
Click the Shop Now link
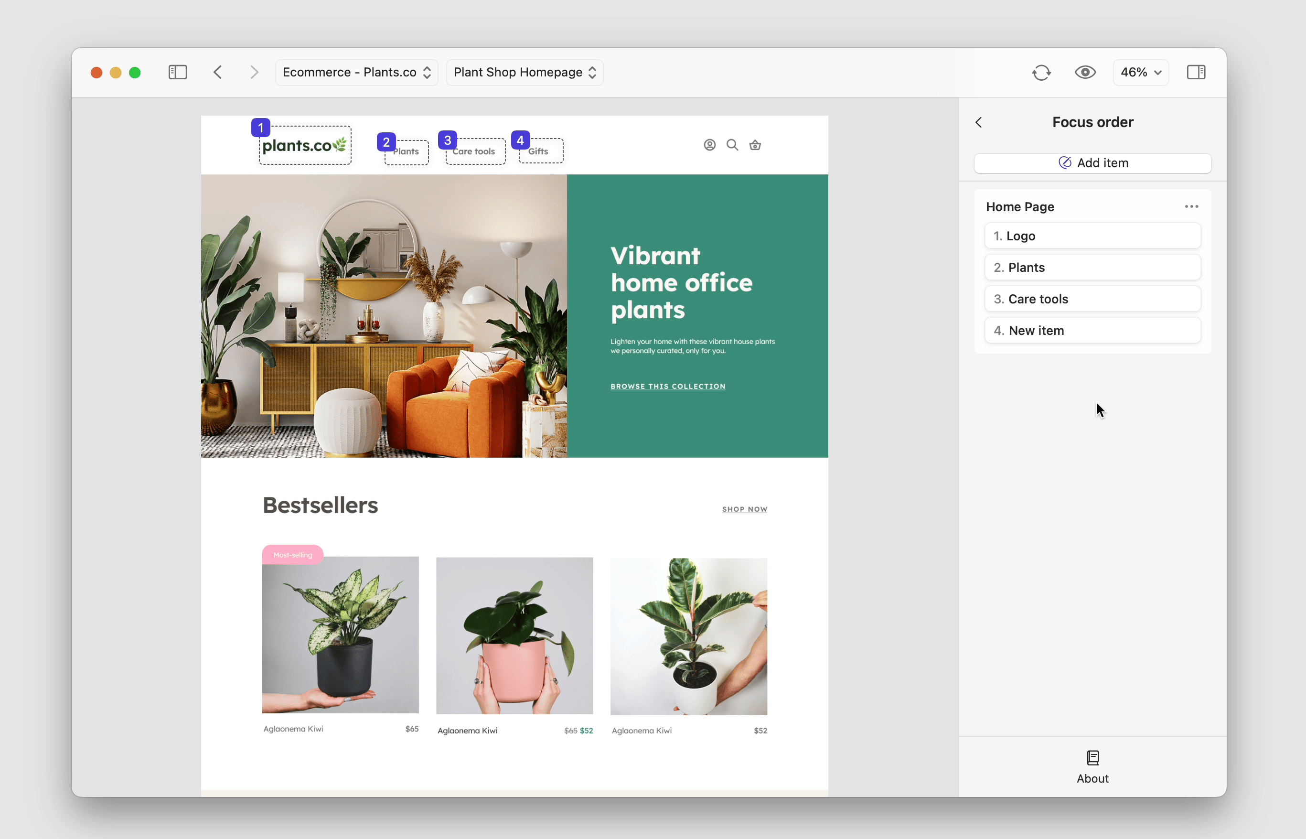pyautogui.click(x=745, y=509)
